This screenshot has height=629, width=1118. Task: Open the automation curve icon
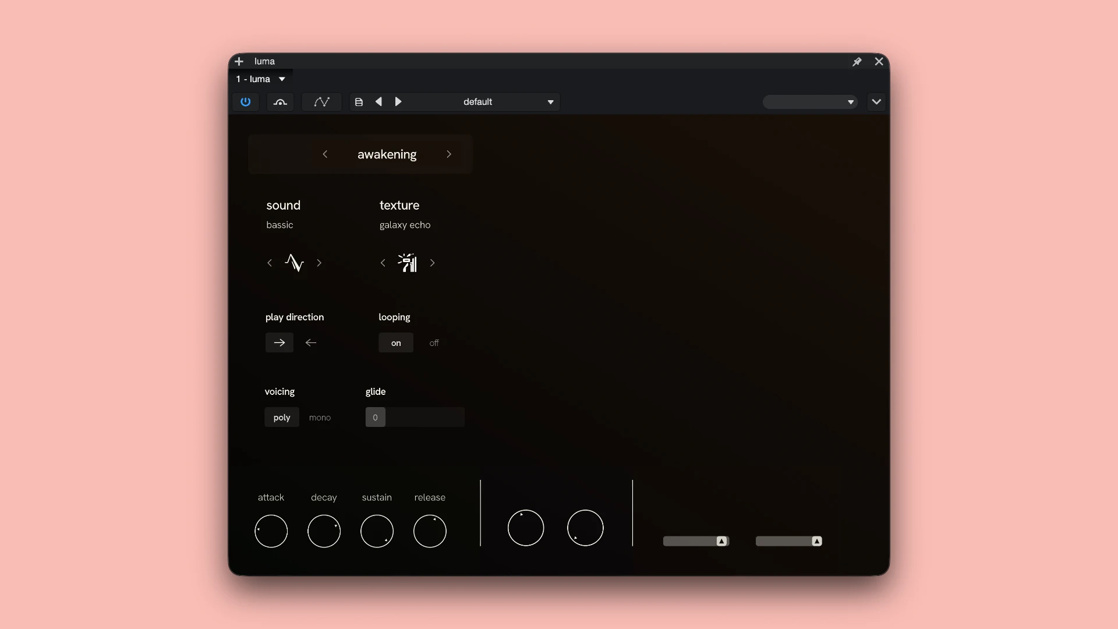click(321, 102)
